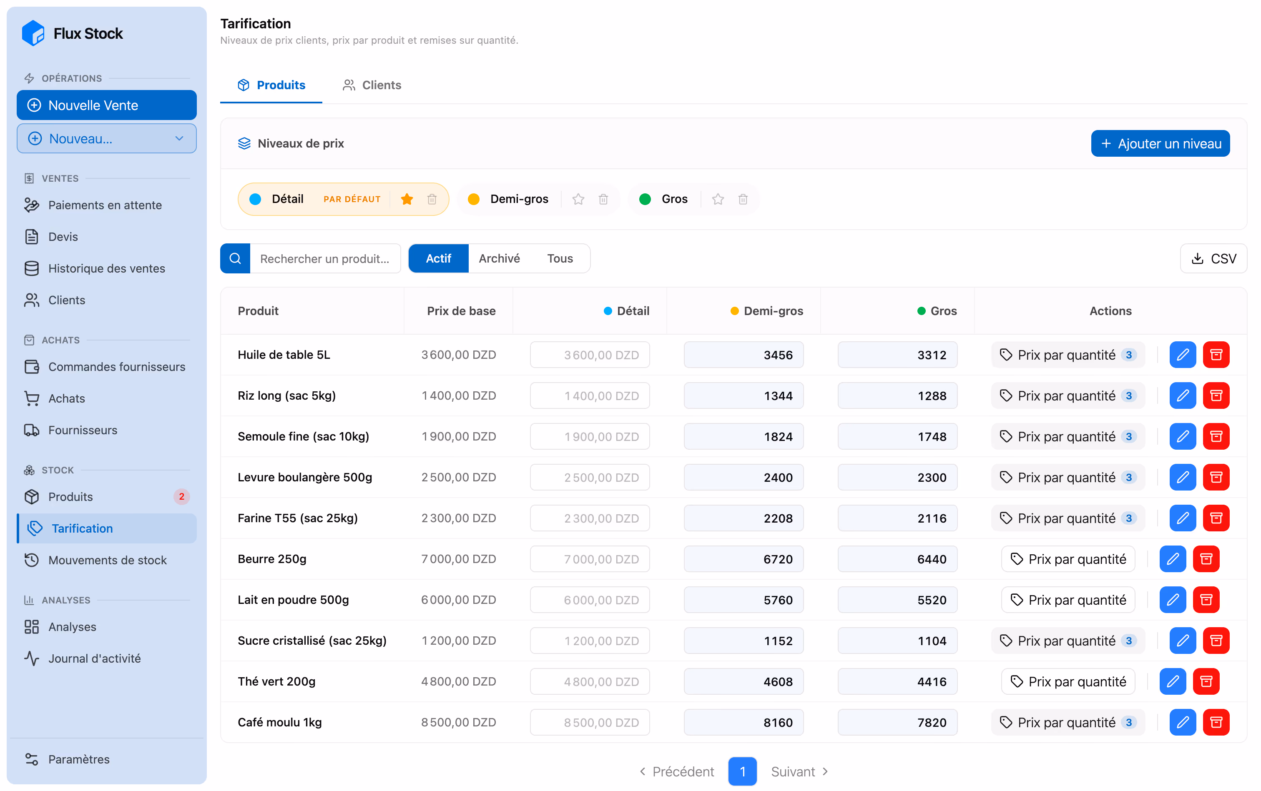Image resolution: width=1261 pixels, height=791 pixels.
Task: Archive Levure boulangère 500g red icon
Action: 1216,477
